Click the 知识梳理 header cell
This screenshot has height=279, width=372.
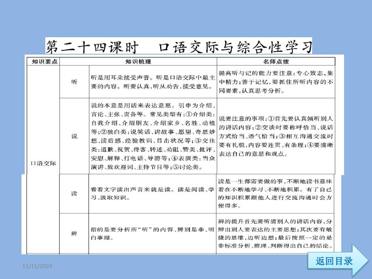138,62
